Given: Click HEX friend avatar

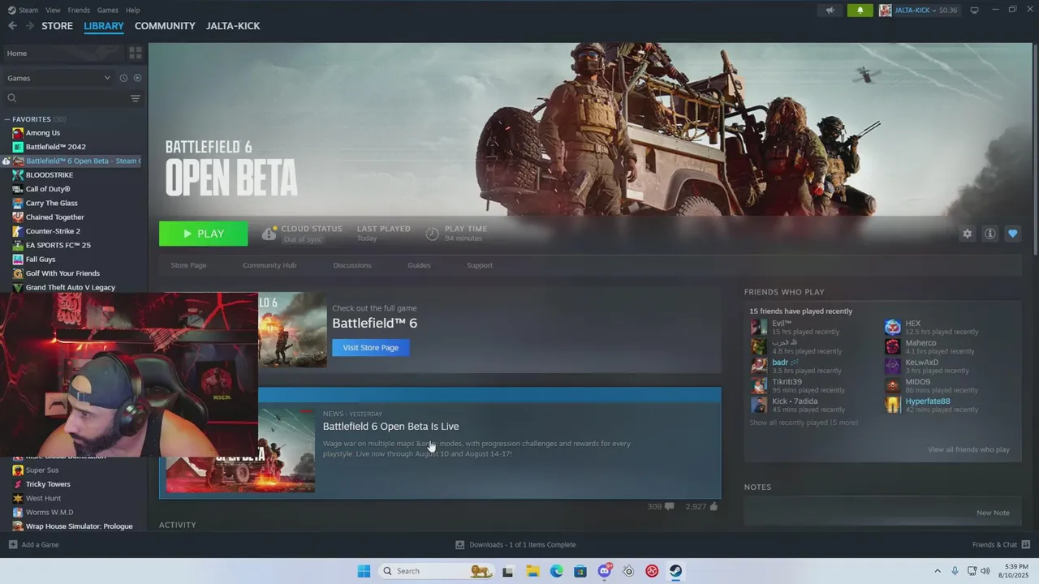Looking at the screenshot, I should (x=893, y=327).
